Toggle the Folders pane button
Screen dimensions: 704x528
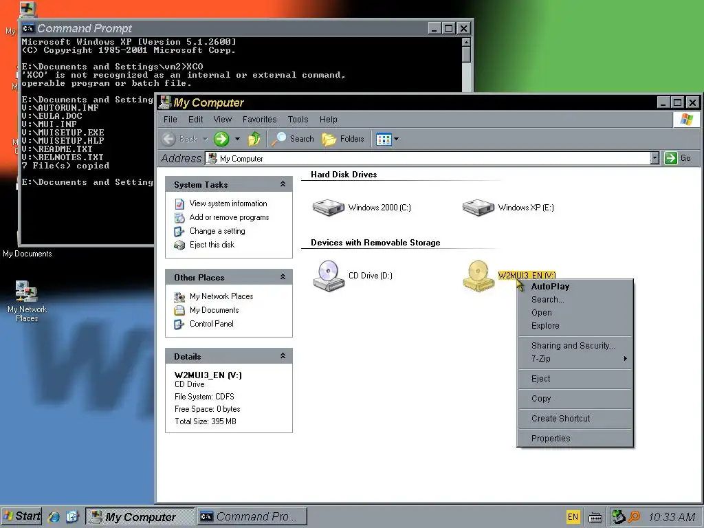[x=343, y=139]
